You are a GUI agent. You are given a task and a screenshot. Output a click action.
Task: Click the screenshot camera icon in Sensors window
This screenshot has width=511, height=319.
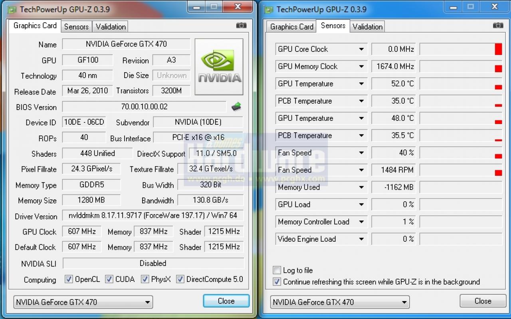pyautogui.click(x=498, y=26)
